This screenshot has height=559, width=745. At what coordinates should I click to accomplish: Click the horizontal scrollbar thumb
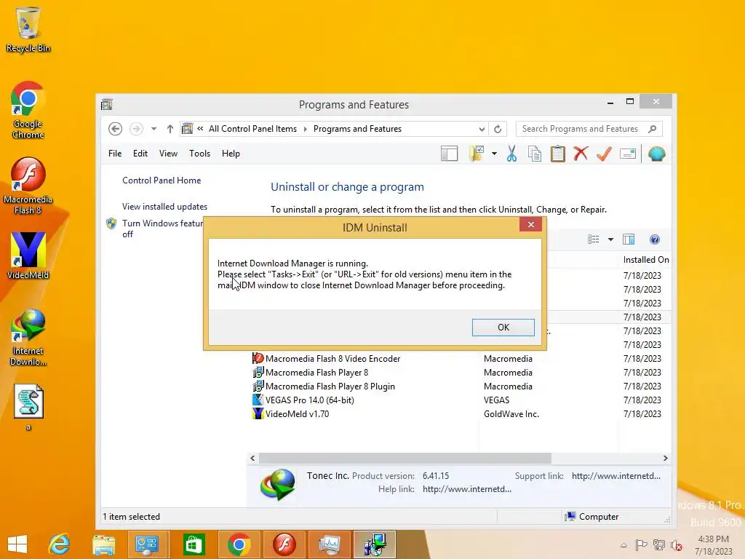pyautogui.click(x=405, y=459)
